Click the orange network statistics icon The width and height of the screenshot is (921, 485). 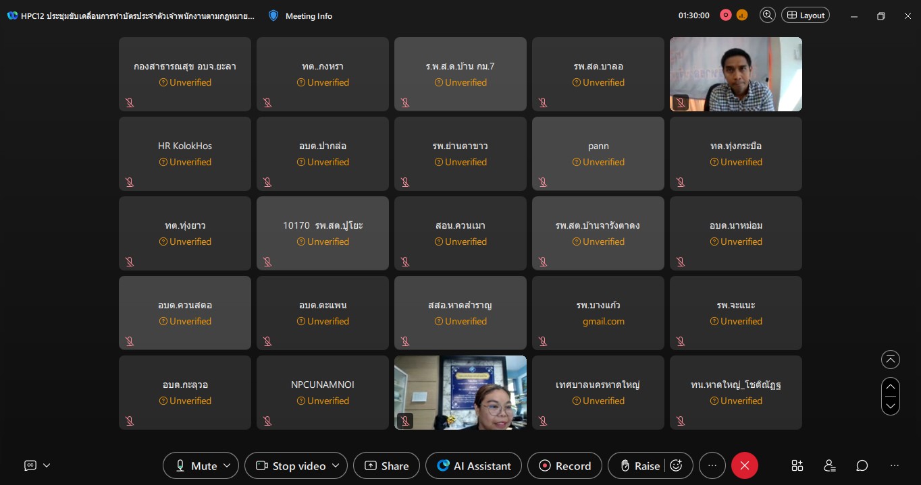coord(742,16)
